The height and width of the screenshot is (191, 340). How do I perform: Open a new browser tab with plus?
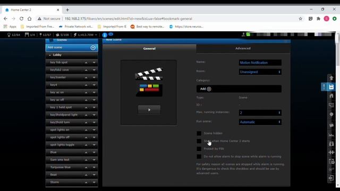point(67,10)
